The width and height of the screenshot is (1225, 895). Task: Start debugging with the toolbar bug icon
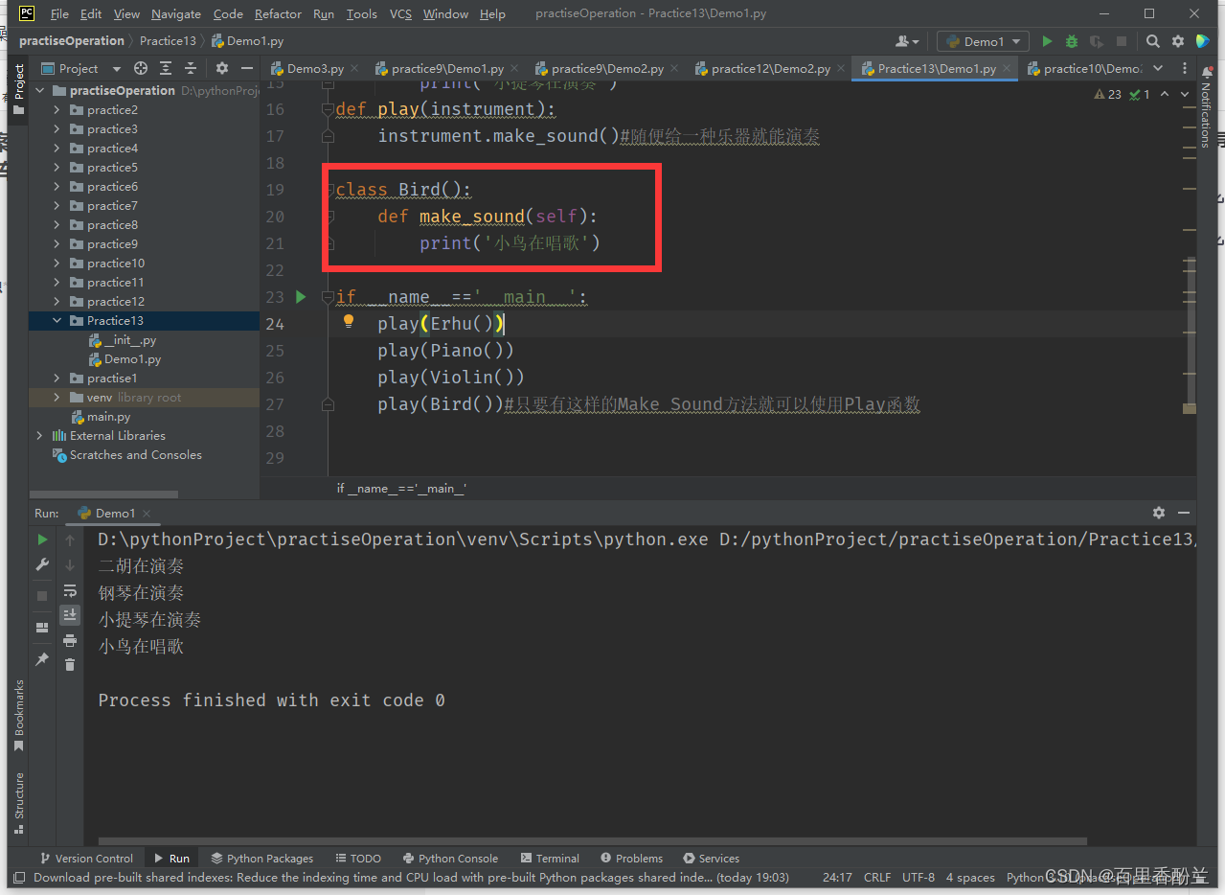(x=1072, y=41)
